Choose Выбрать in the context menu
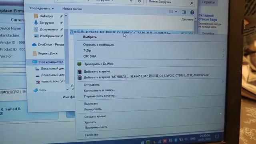This screenshot has width=256, height=144. point(90,37)
